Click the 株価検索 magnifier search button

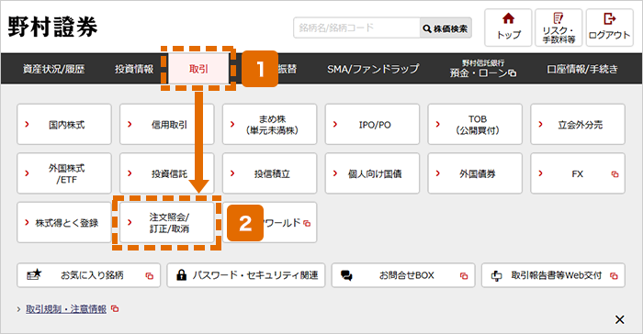pyautogui.click(x=446, y=28)
